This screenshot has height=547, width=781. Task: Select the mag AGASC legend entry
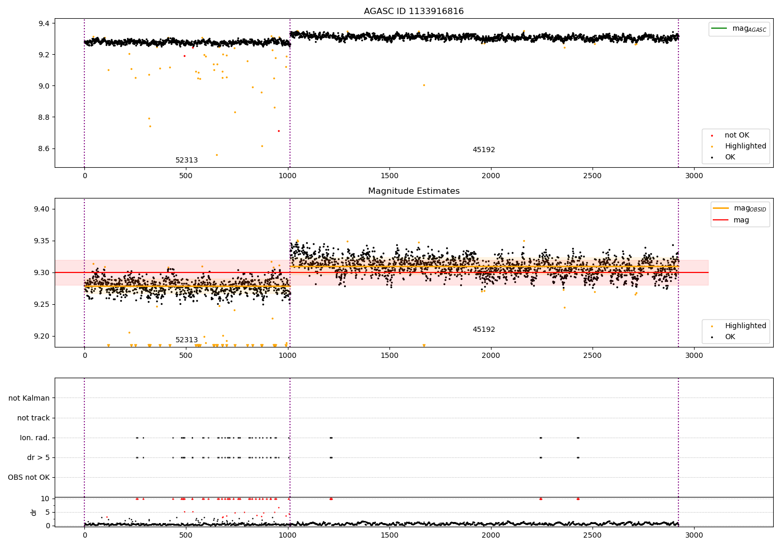coord(739,29)
